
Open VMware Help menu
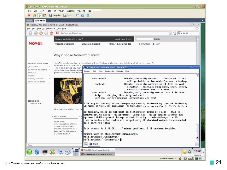tap(90, 11)
